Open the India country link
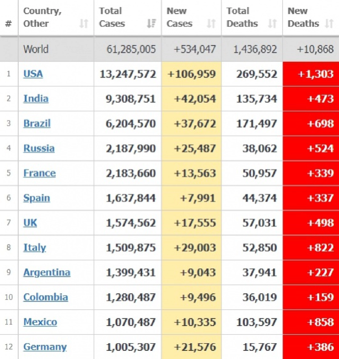The width and height of the screenshot is (339, 359). coord(36,99)
